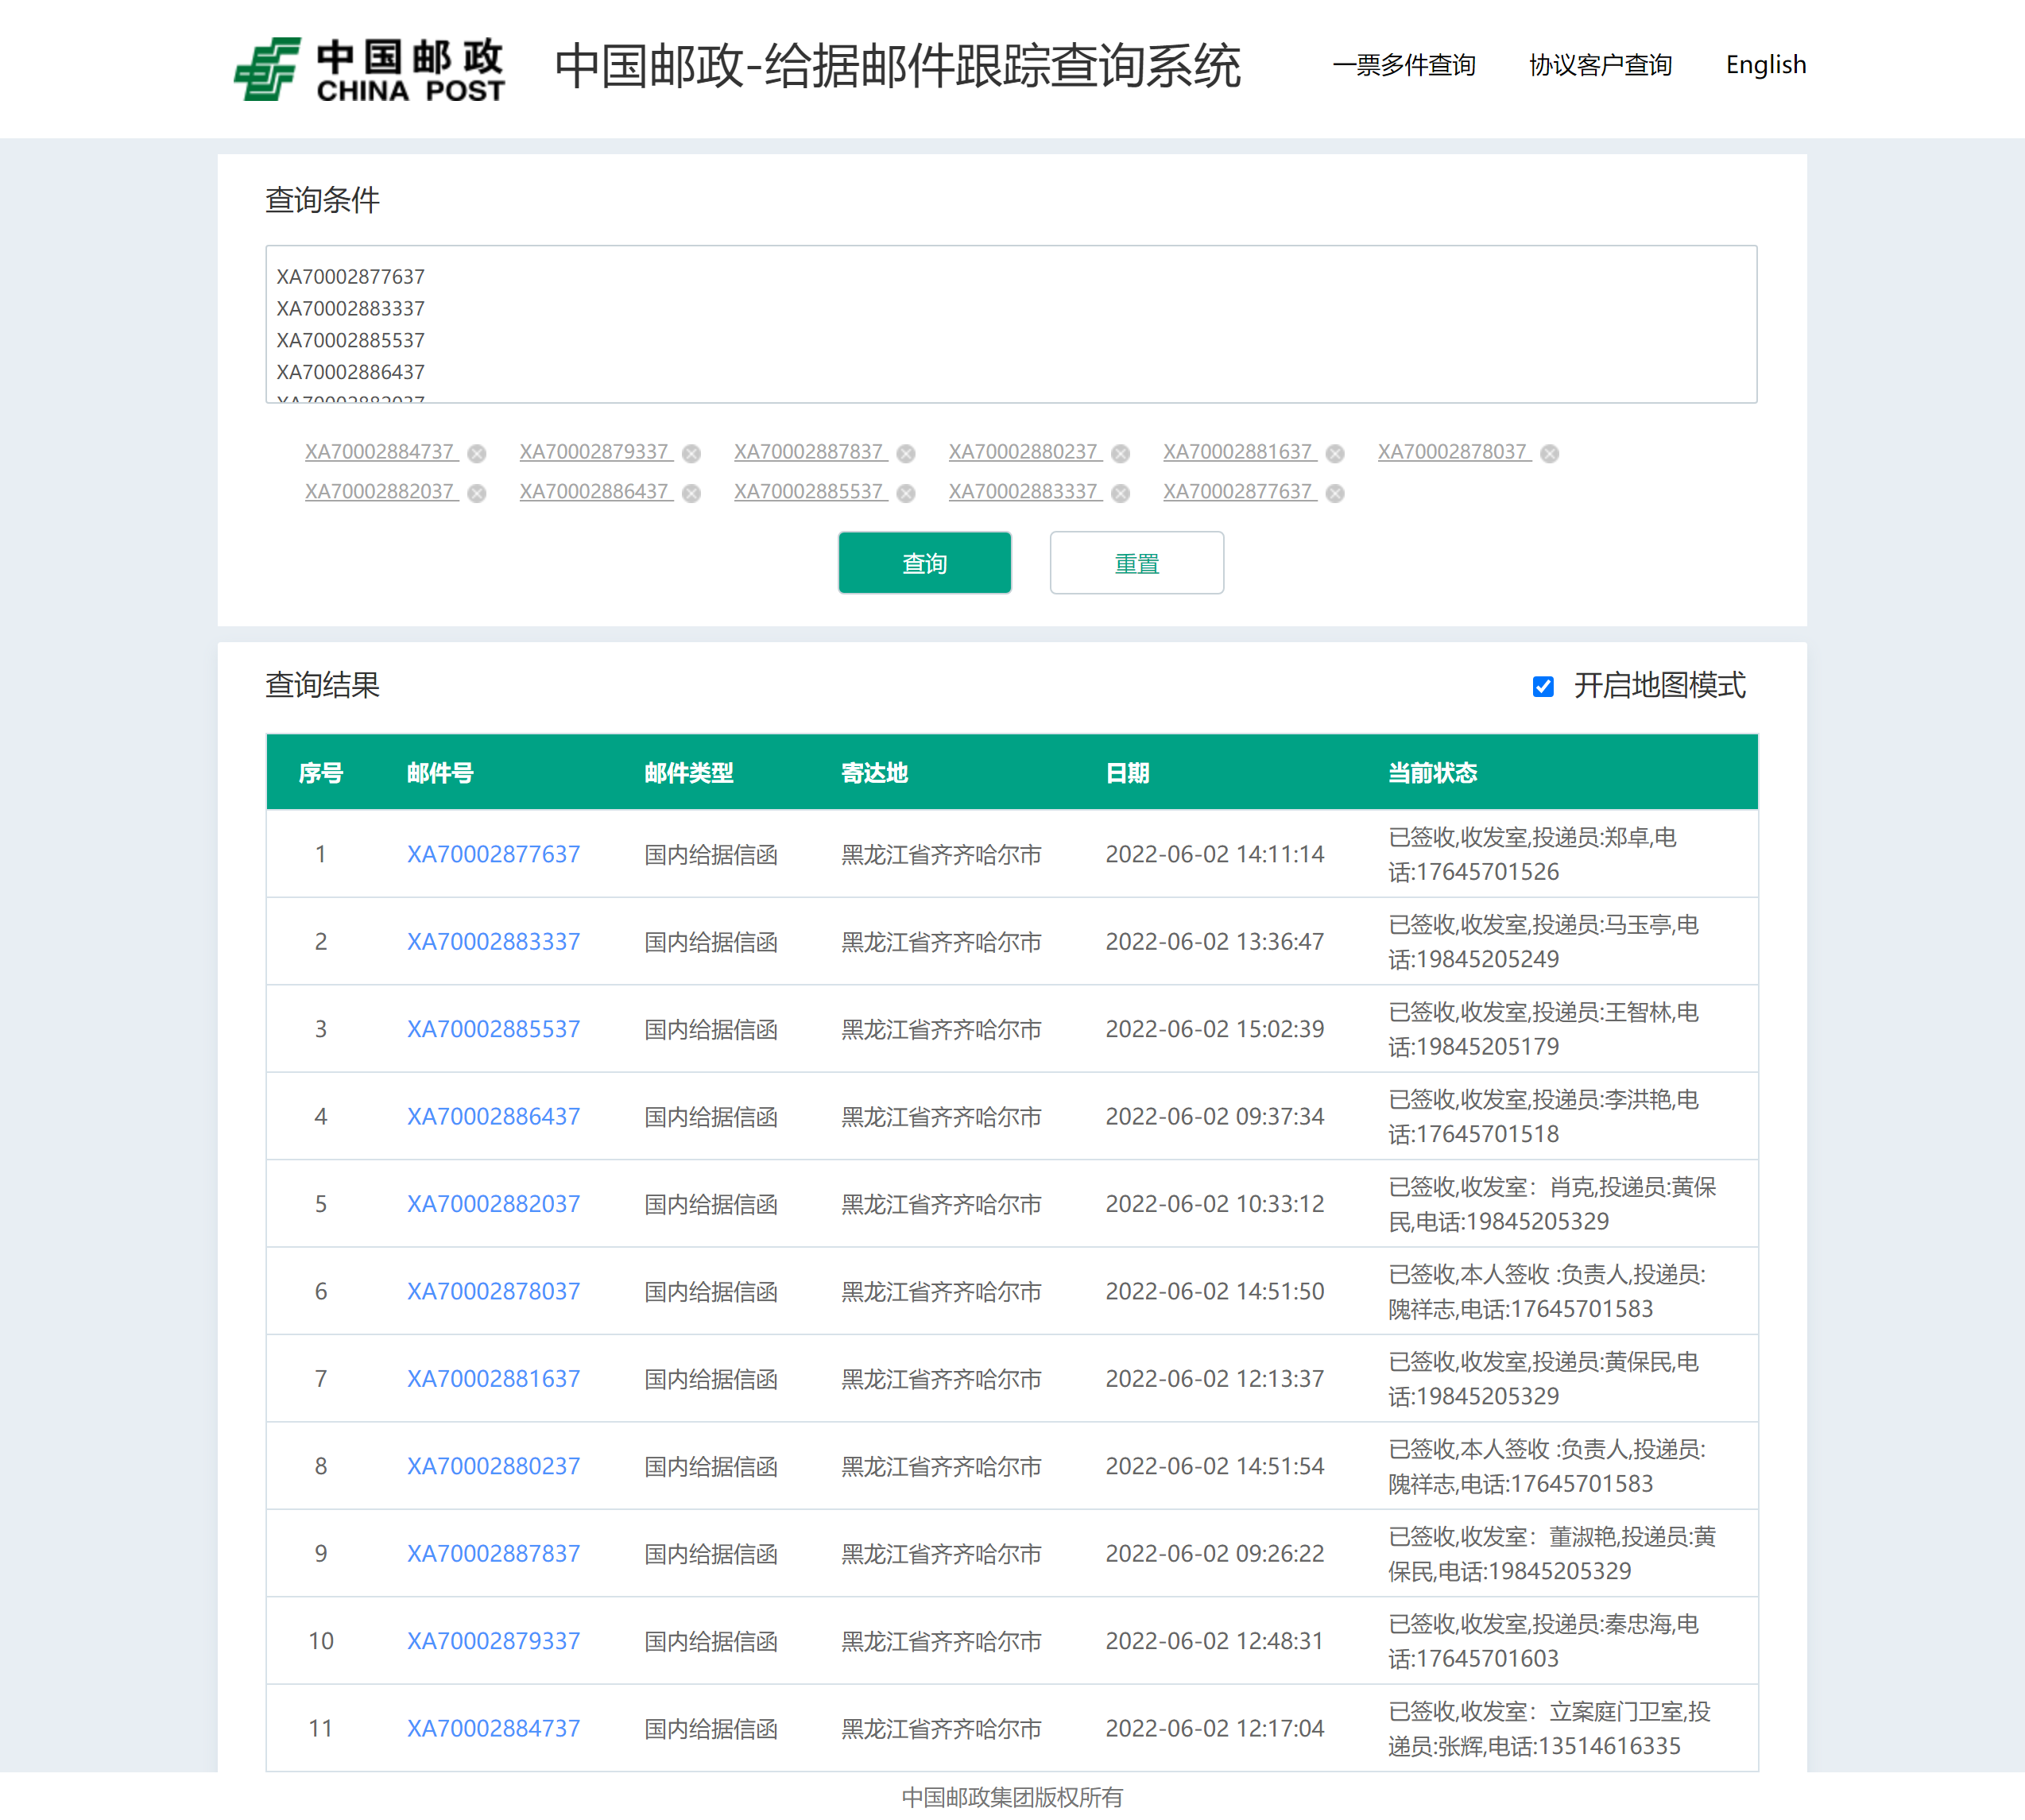Click the XA70002884737 tag text above the buttons
Image resolution: width=2025 pixels, height=1820 pixels.
[380, 452]
